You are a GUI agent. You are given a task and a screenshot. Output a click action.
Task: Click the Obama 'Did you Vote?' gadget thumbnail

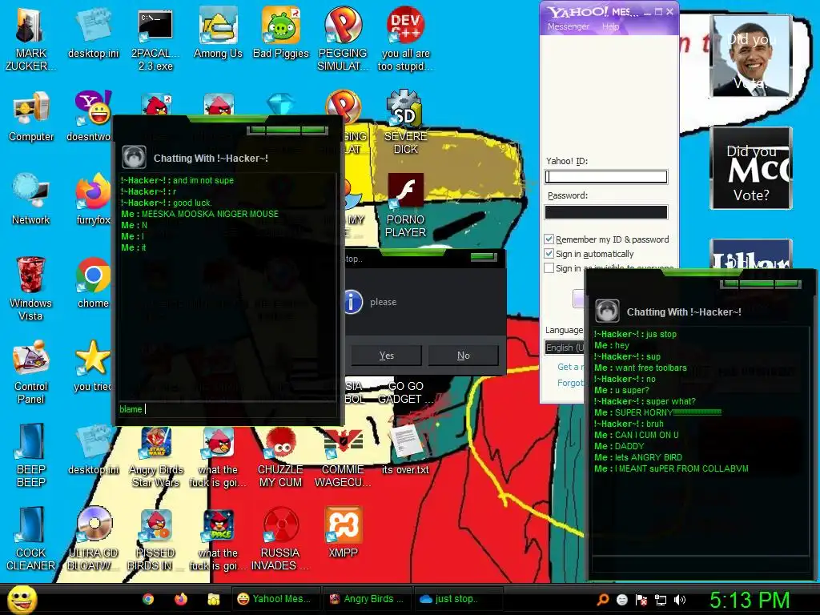751,56
